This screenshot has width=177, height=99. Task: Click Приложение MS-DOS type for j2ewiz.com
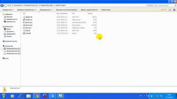(79, 23)
